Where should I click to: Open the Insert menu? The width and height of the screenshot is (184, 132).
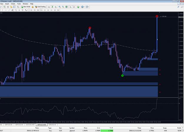[7, 4]
